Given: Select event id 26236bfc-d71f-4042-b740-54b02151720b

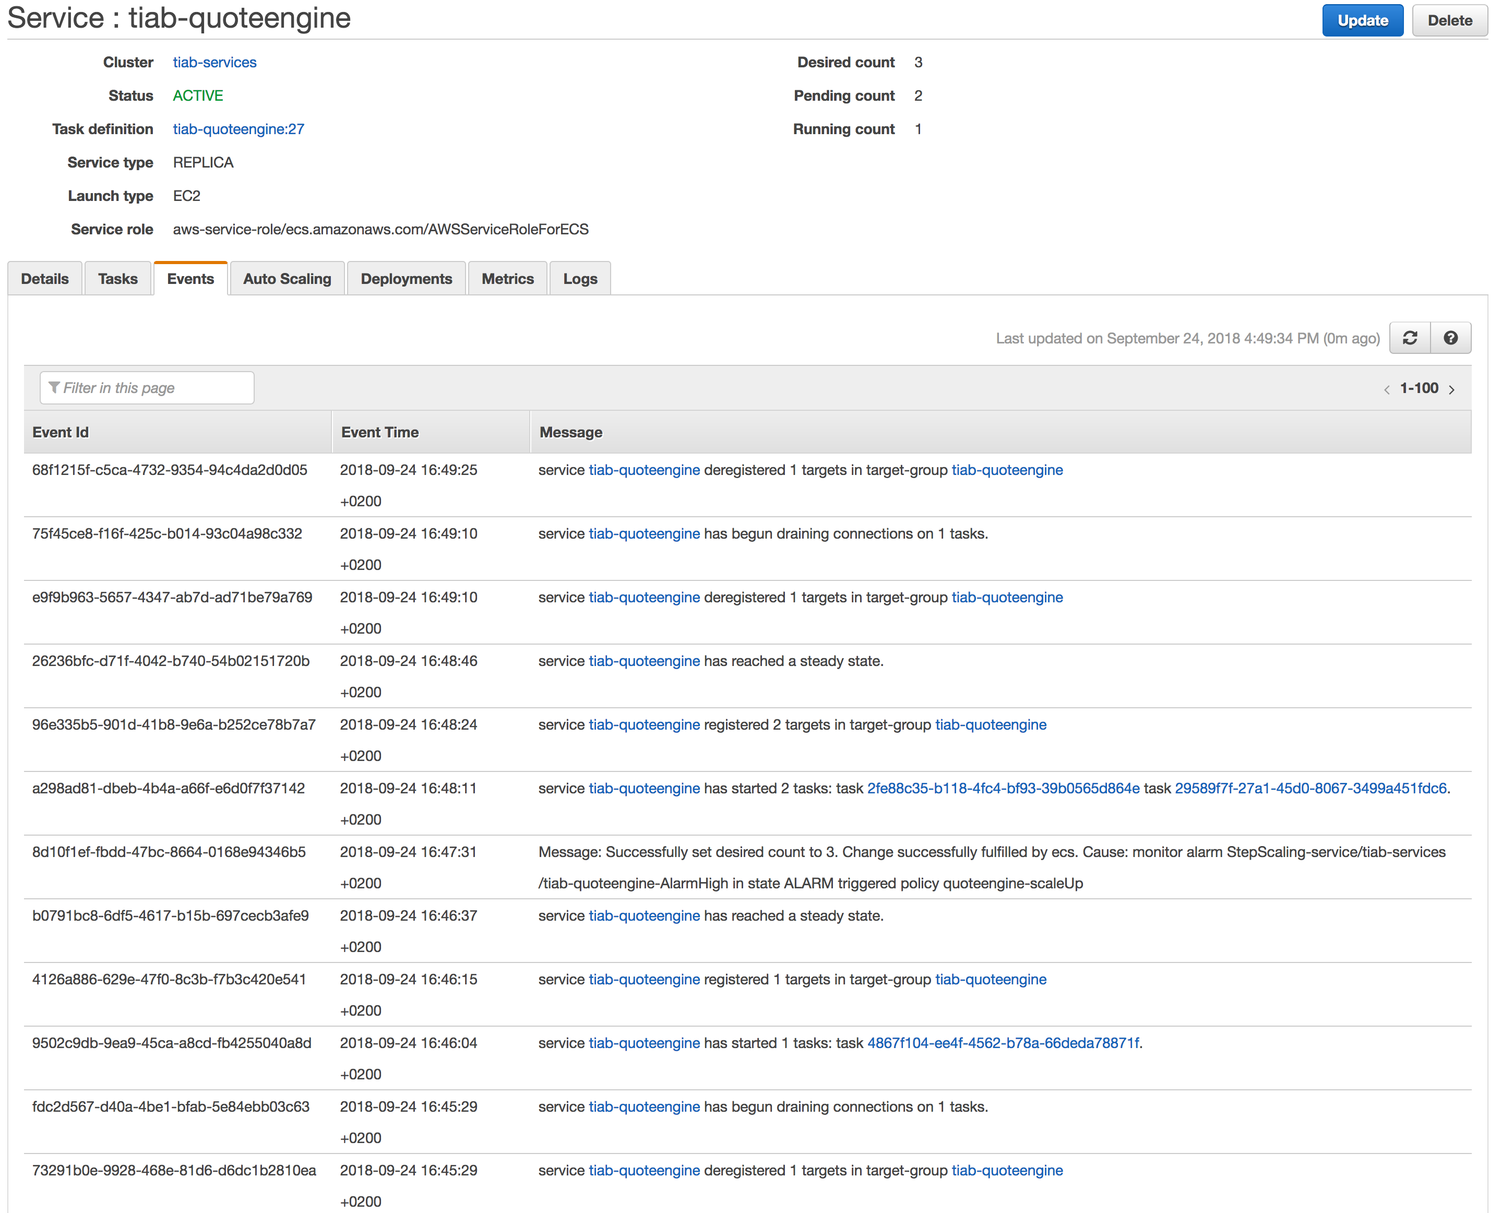Looking at the screenshot, I should pyautogui.click(x=171, y=661).
